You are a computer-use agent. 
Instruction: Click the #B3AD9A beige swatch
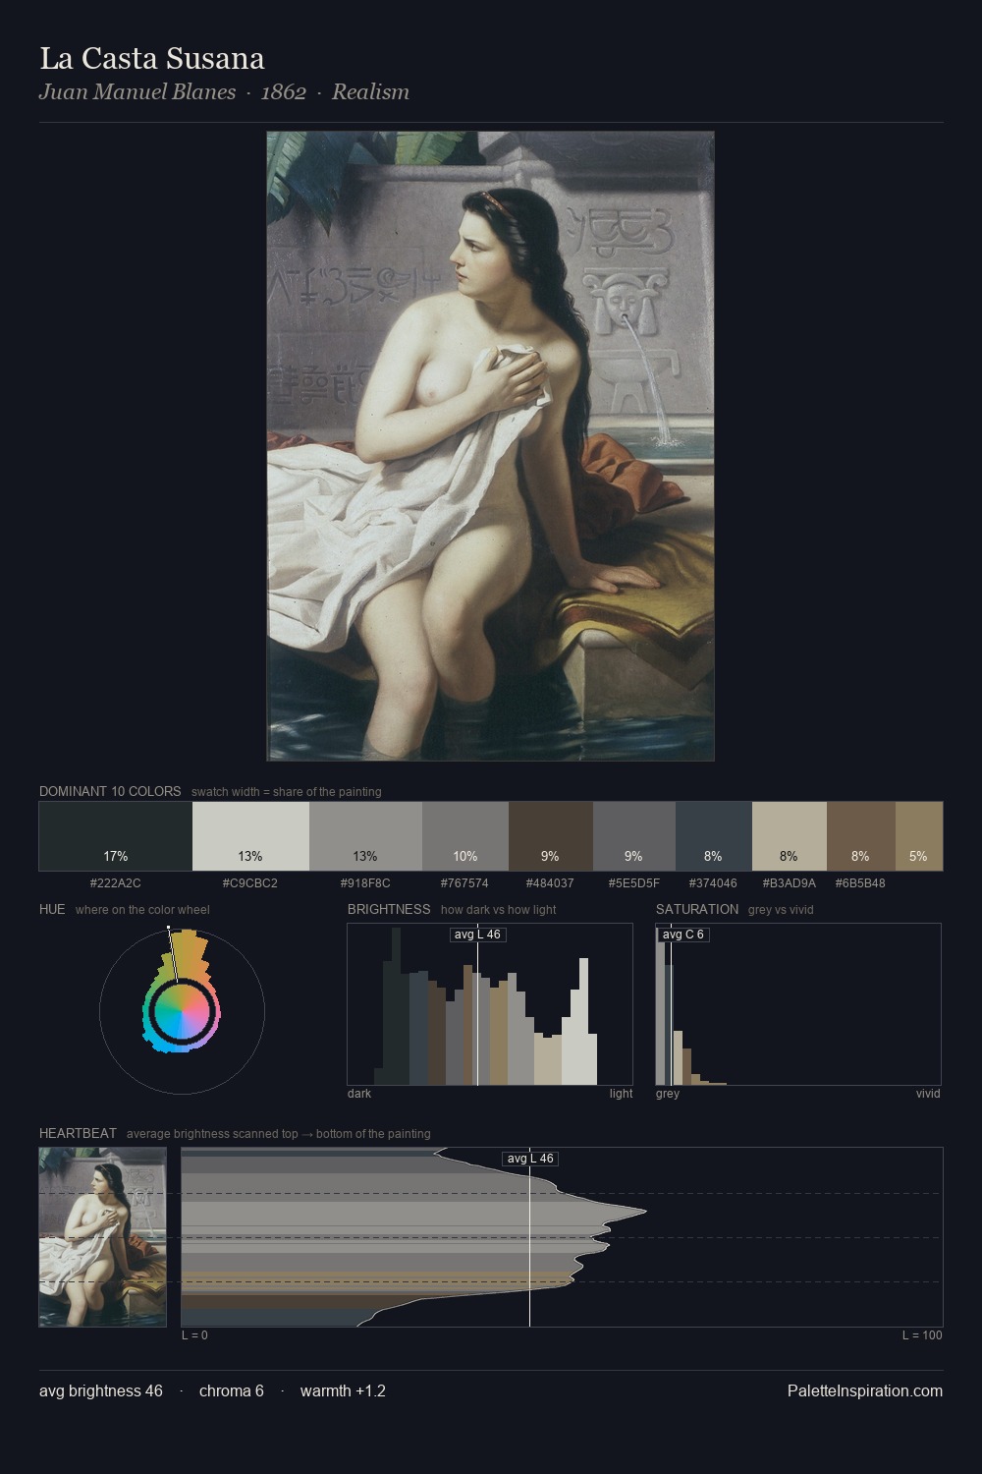[x=790, y=836]
